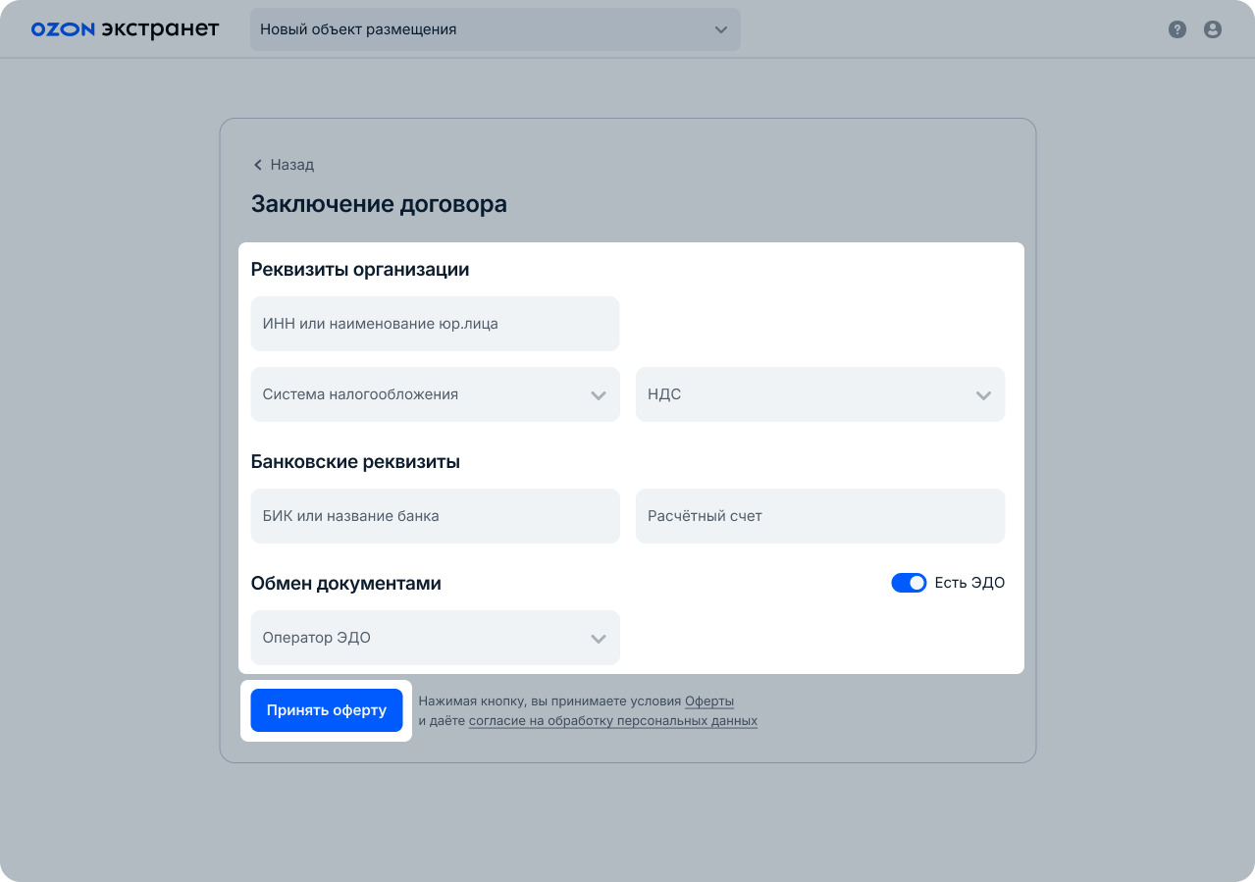Click the Расчётный счет input field
The width and height of the screenshot is (1255, 882).
[x=819, y=516]
